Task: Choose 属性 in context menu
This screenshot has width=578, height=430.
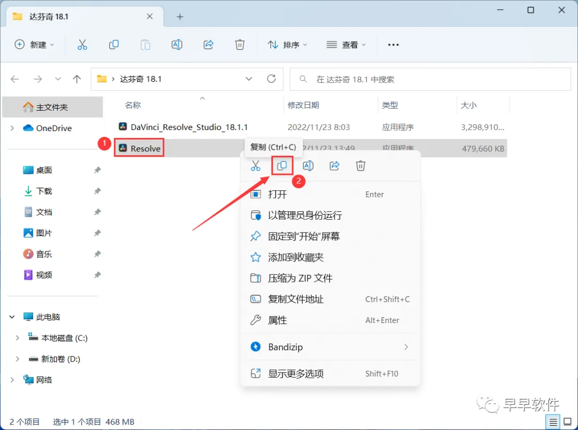Action: [330, 320]
